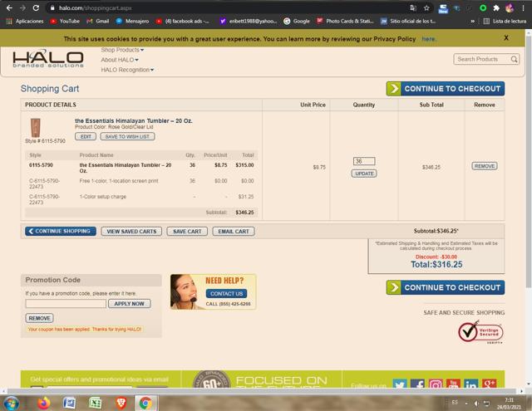Click bottom Continue to Checkout button

point(446,287)
